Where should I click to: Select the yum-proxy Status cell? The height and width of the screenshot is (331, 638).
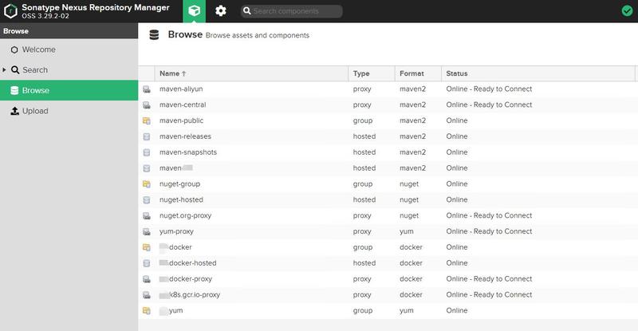538,231
